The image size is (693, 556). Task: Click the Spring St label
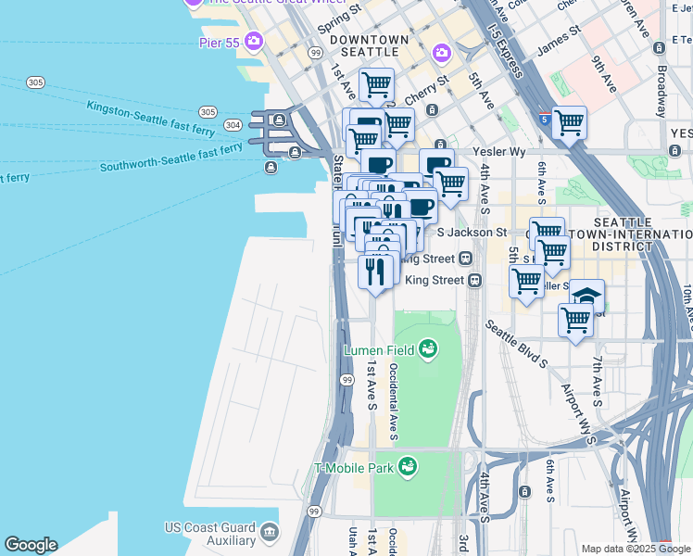pyautogui.click(x=340, y=19)
